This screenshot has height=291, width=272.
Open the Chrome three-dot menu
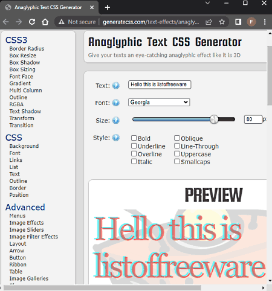point(265,22)
